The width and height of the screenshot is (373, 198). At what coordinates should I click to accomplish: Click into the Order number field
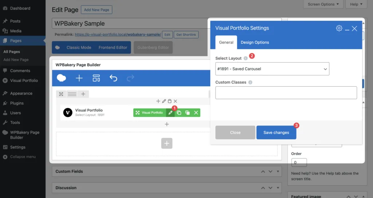299,163
